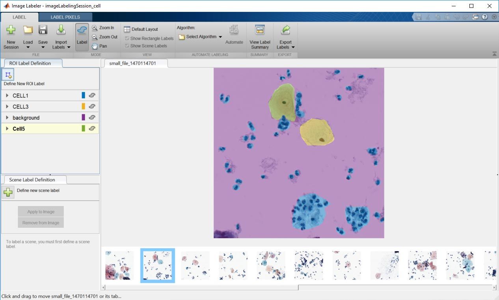The width and height of the screenshot is (499, 300).
Task: Click the Zoom Out magnifier icon
Action: (x=95, y=37)
